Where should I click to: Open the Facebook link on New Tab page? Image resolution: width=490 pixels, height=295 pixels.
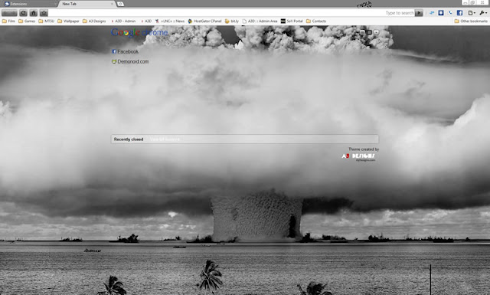point(125,51)
